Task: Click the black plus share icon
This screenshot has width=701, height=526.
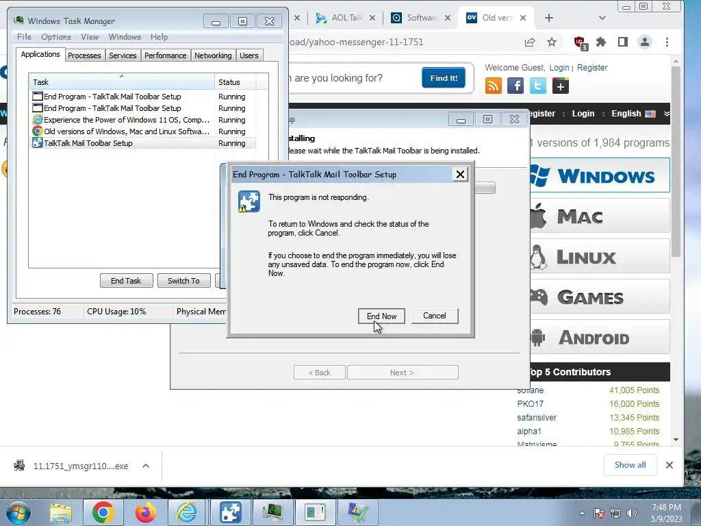Action: point(560,86)
